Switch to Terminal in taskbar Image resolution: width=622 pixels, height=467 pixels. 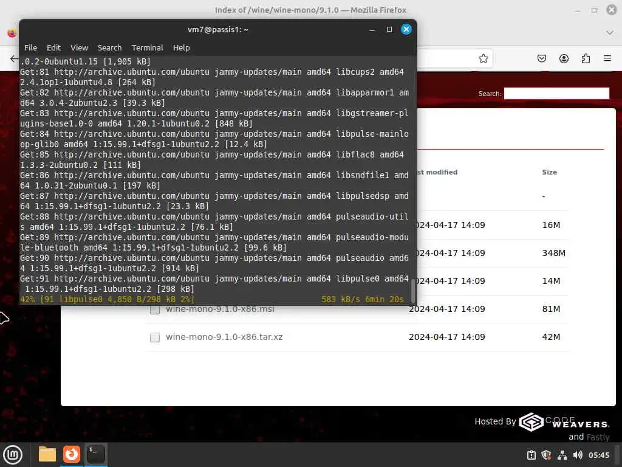tap(95, 454)
